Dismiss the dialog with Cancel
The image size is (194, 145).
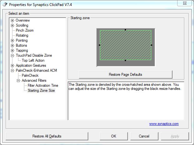coord(144,136)
